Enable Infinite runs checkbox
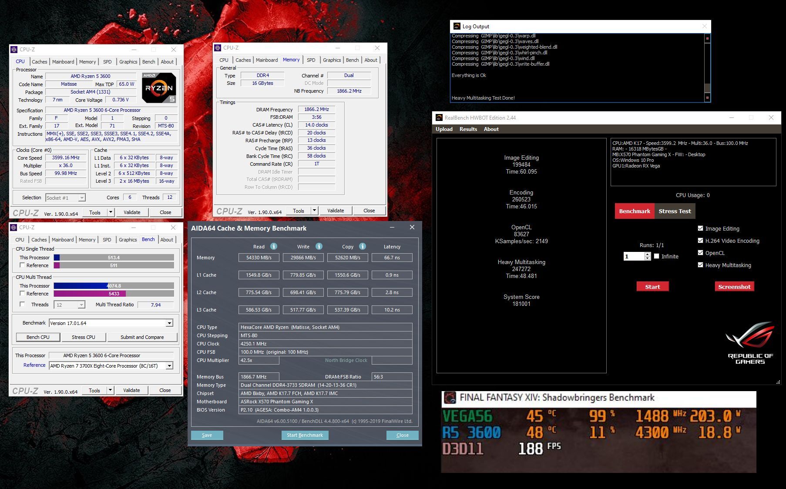This screenshot has height=489, width=786. click(656, 256)
